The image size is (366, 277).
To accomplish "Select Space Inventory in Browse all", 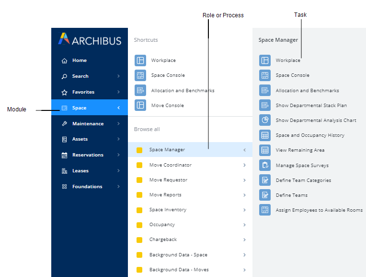I will (168, 210).
